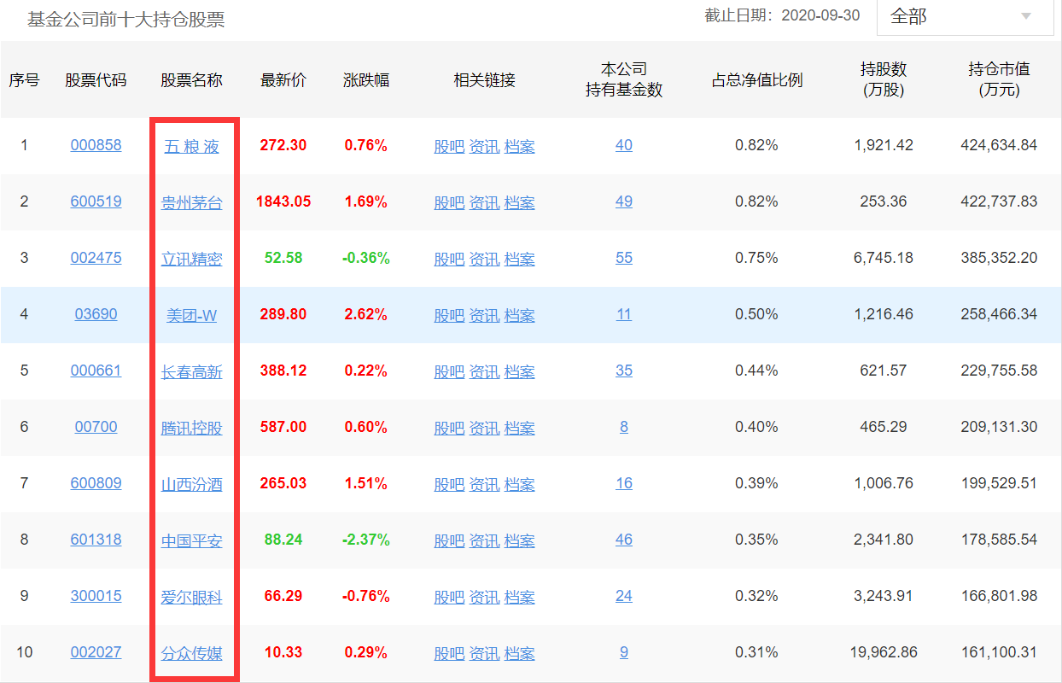1062x683 pixels.
Task: Click the 持仓市值(万元) column header
Action: tap(999, 79)
